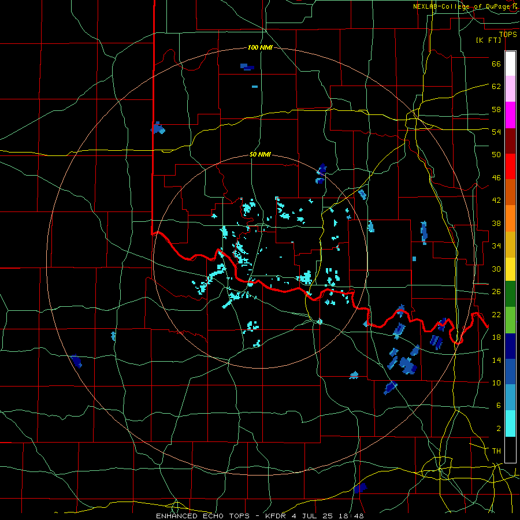Click the legend value "62"
The image size is (520, 520).
point(496,86)
